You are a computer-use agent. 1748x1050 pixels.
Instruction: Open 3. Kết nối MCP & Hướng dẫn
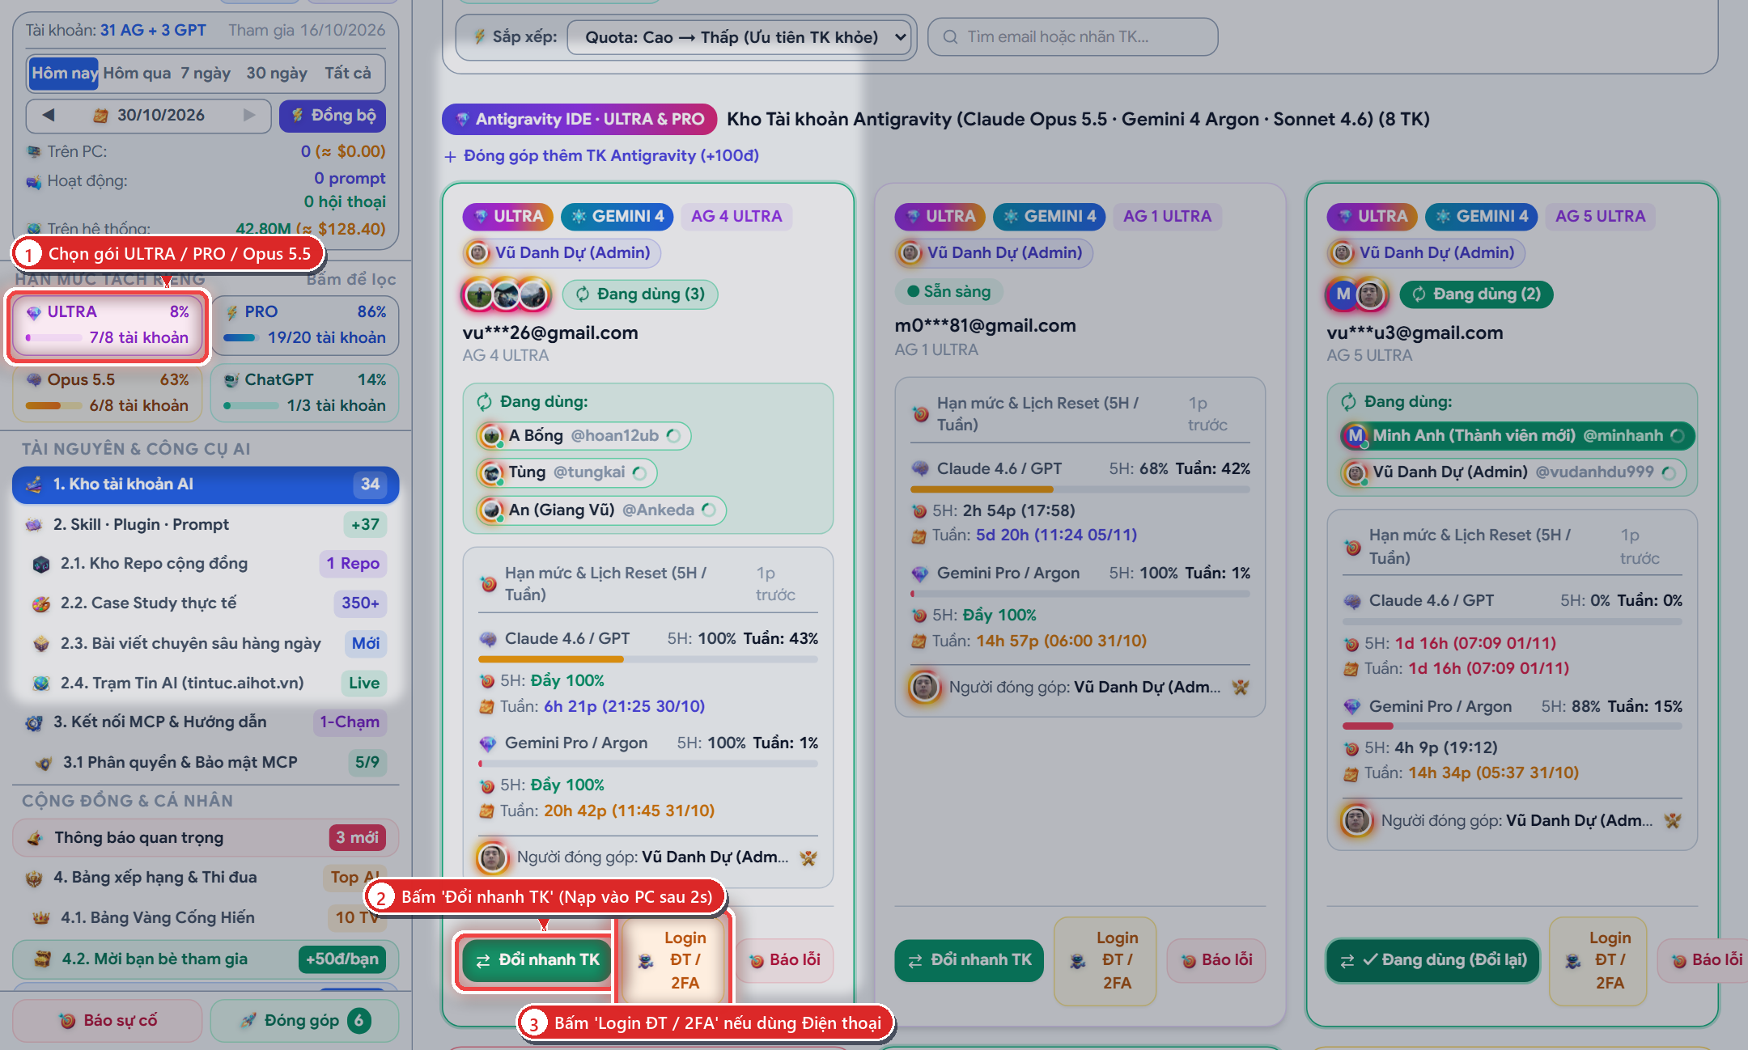206,722
